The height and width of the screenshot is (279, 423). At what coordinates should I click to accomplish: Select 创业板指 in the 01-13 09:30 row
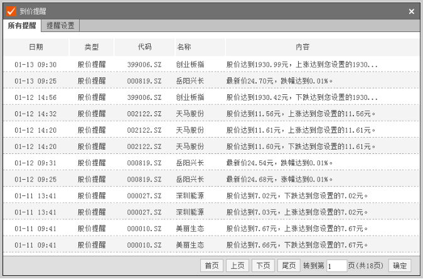(x=190, y=65)
